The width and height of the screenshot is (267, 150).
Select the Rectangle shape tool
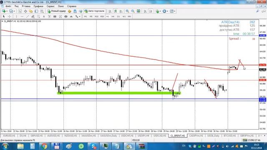[x=55, y=17]
